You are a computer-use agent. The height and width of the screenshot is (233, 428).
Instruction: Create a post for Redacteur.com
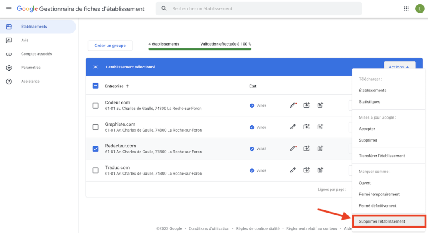tap(320, 148)
